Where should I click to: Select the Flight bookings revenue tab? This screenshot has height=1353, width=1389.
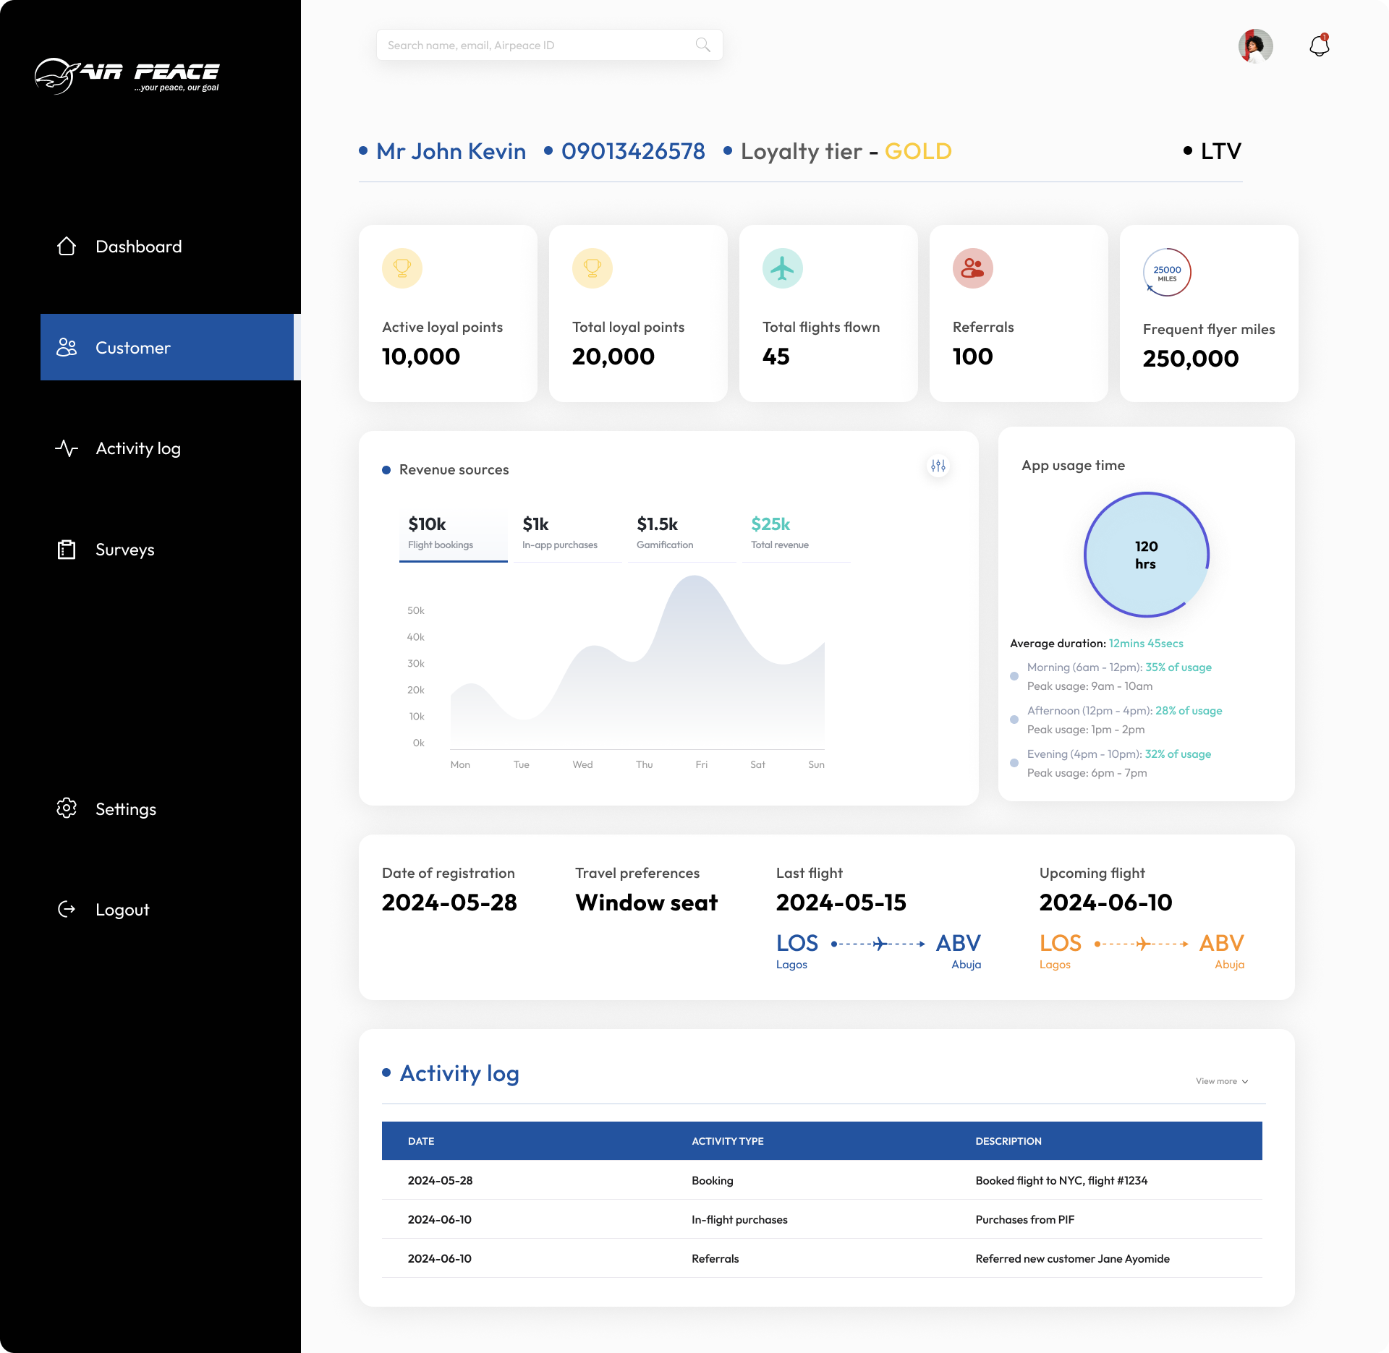453,533
